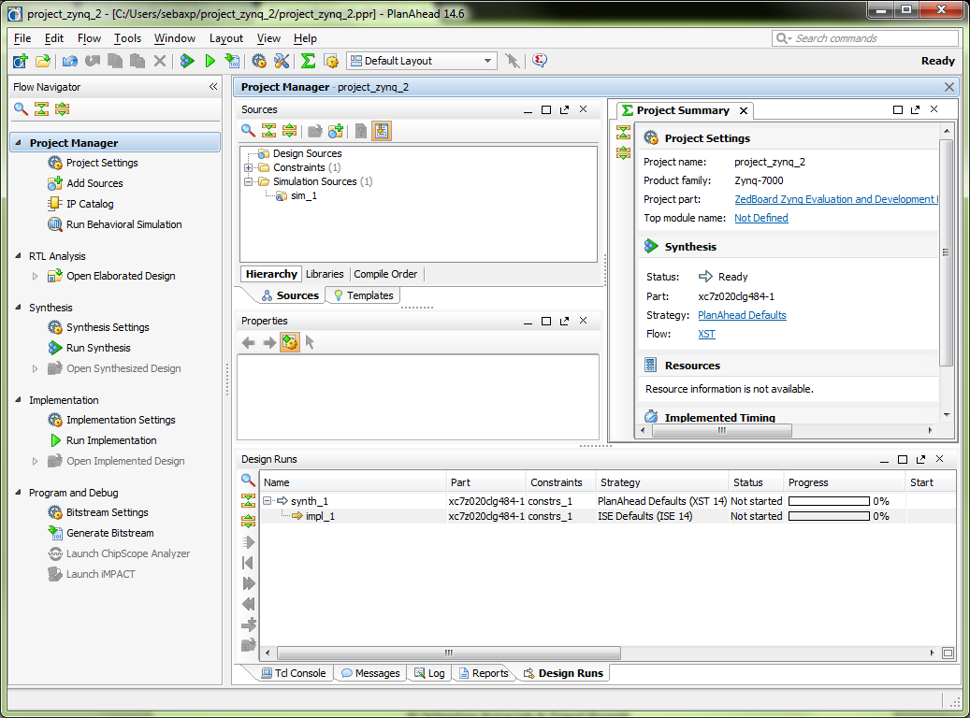This screenshot has width=970, height=718.
Task: Toggle highlighted option in Sources toolbar
Action: pos(382,131)
